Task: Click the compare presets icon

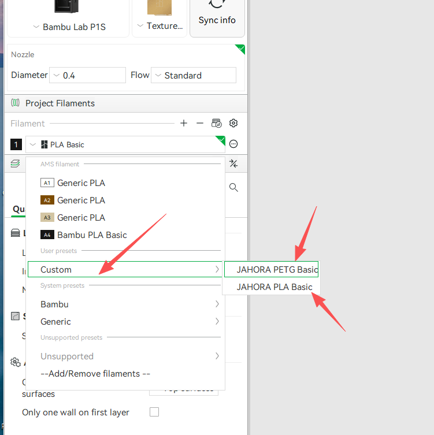Action: tap(233, 163)
